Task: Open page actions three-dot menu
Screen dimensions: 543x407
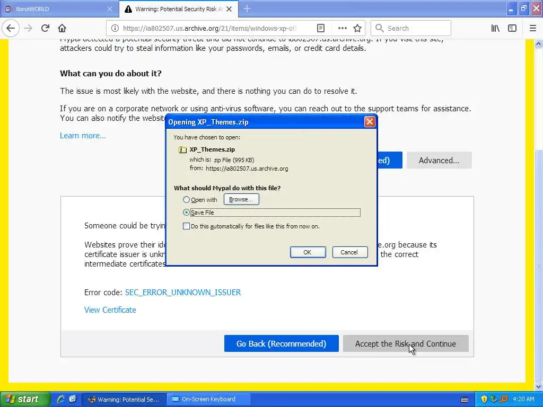Action: point(342,28)
